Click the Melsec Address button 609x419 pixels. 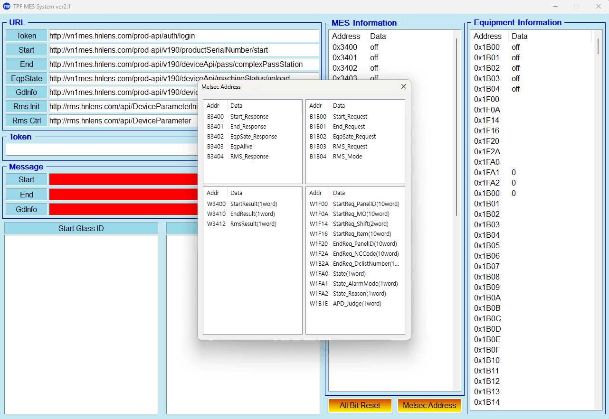(x=429, y=405)
